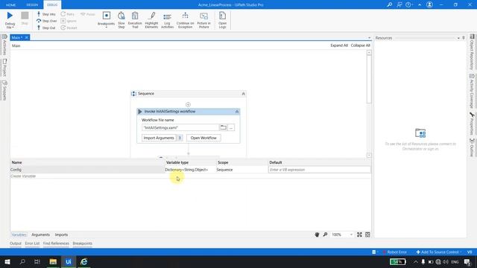
Task: Collapse the Invoke InitAllSettings workflow activity
Action: tap(237, 112)
